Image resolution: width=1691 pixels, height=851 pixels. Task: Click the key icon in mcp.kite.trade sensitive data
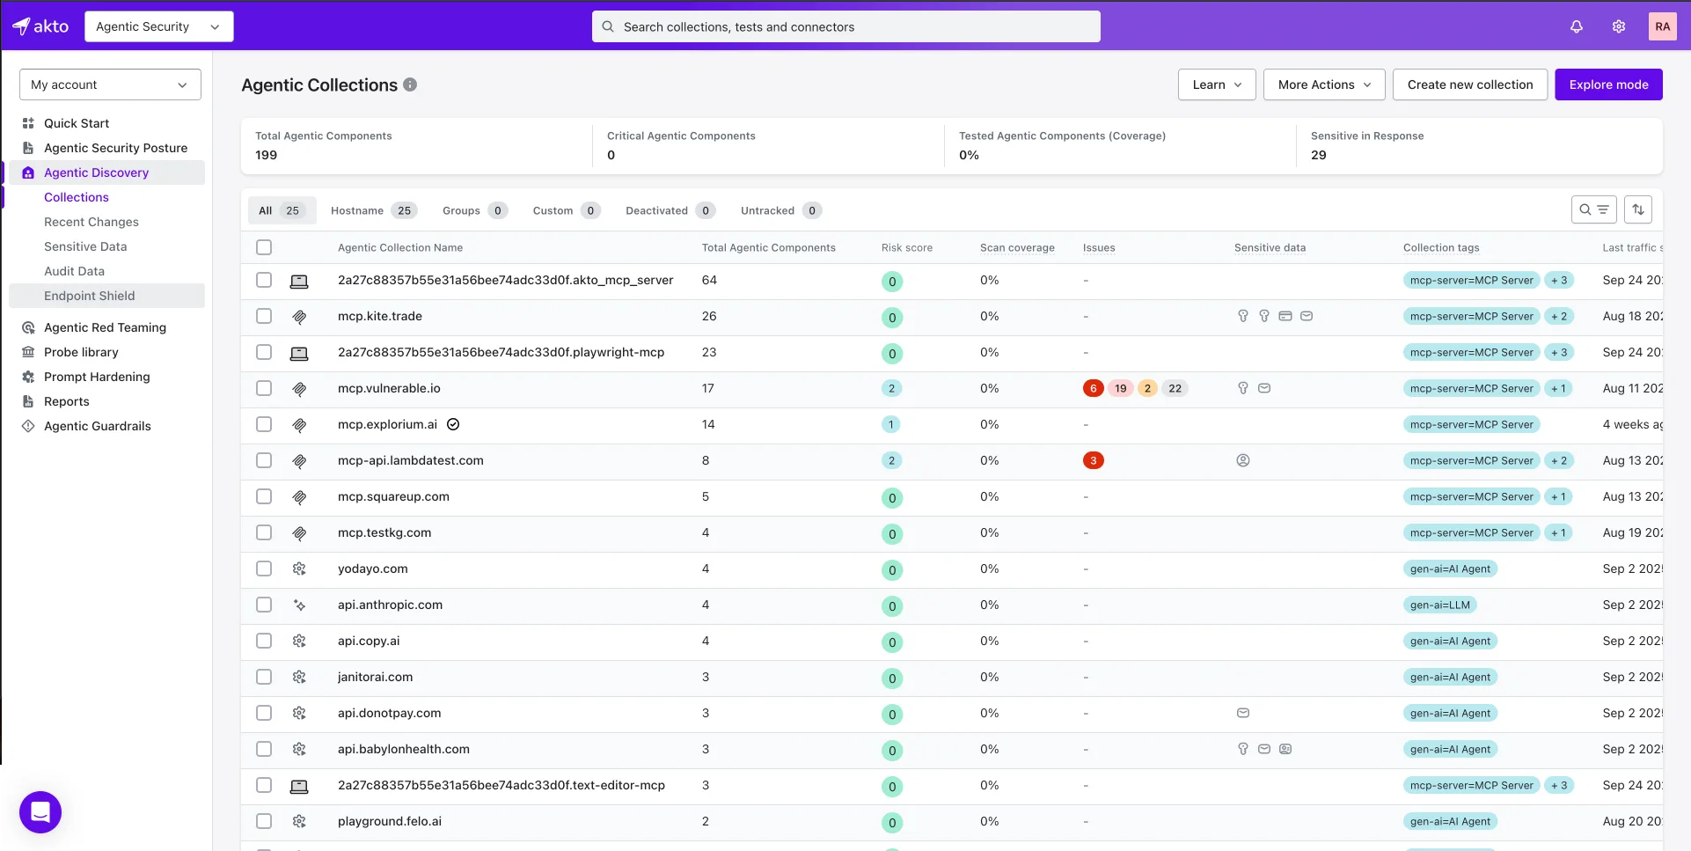[1242, 316]
